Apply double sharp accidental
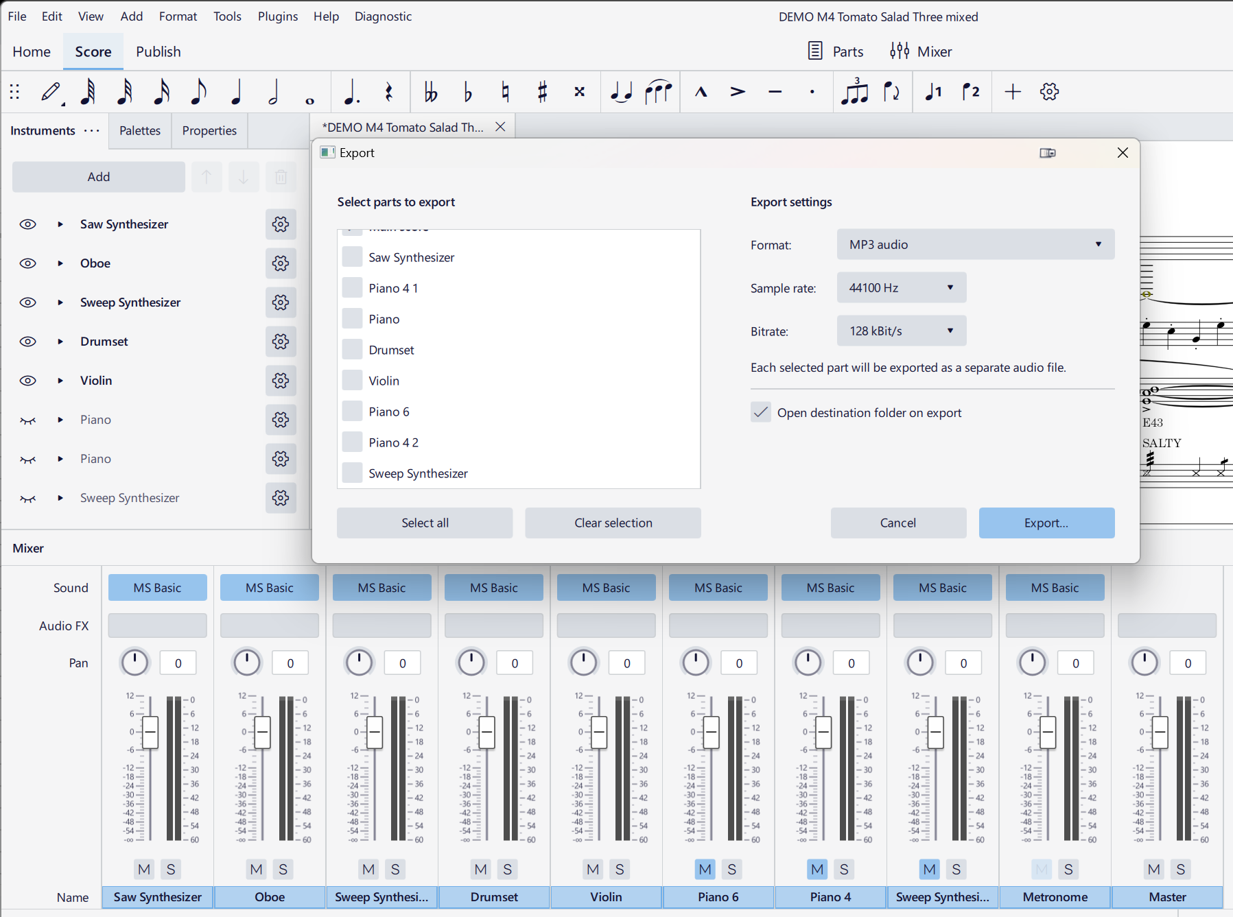 (579, 92)
